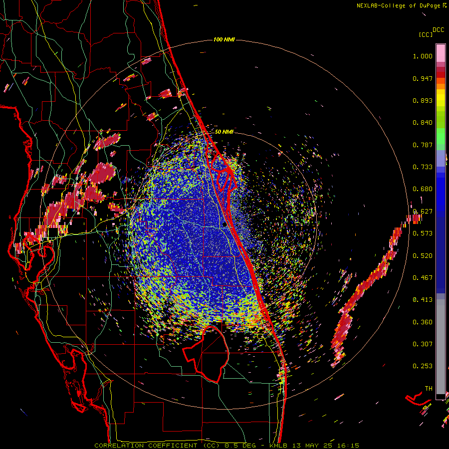Click the 0.733 scale value
This screenshot has width=449, height=449.
pyautogui.click(x=423, y=167)
